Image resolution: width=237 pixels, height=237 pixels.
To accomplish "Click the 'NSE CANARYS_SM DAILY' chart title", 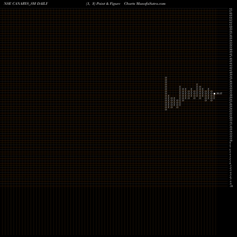I will [x=26, y=4].
